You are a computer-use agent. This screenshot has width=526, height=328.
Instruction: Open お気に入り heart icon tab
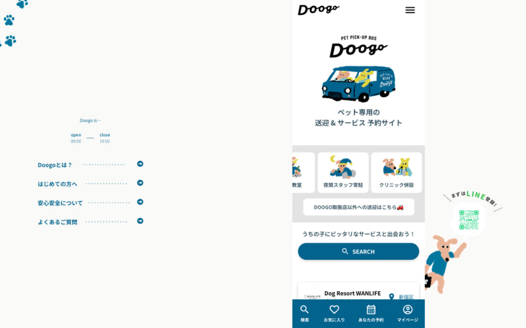[334, 313]
